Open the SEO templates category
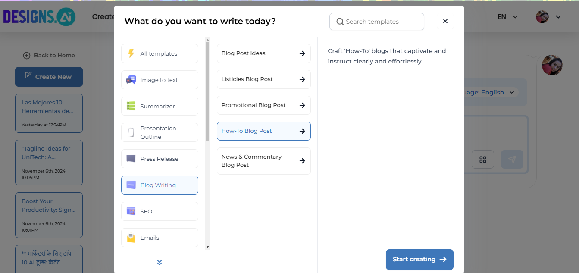The image size is (579, 273). (159, 211)
